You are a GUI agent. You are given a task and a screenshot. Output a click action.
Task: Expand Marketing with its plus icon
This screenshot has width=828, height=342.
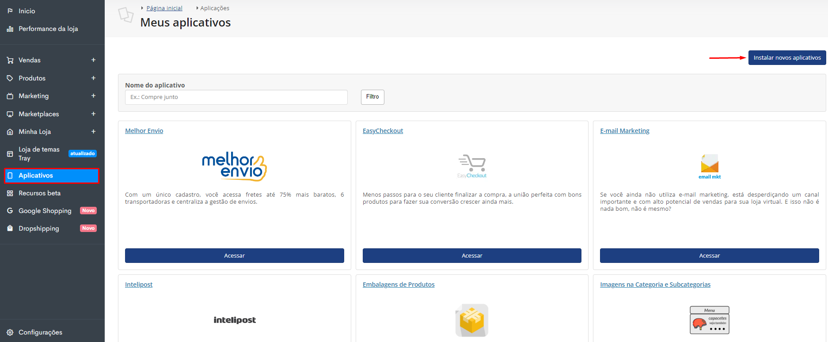coord(93,96)
